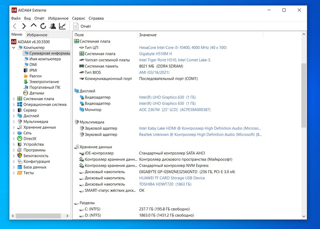Click the Электропитание battery icon
Screen dimensions: 320x229
click(26, 82)
